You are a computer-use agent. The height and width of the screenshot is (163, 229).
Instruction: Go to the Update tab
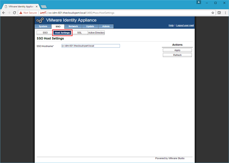[x=90, y=27]
